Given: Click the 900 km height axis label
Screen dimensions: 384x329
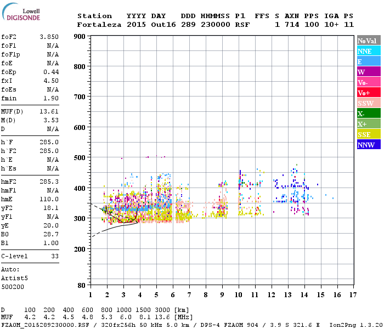Looking at the screenshot, I should pyautogui.click(x=80, y=37).
